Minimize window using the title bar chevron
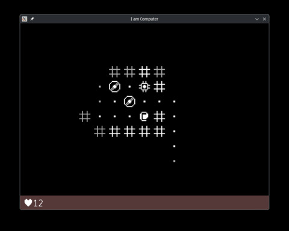 coord(257,19)
